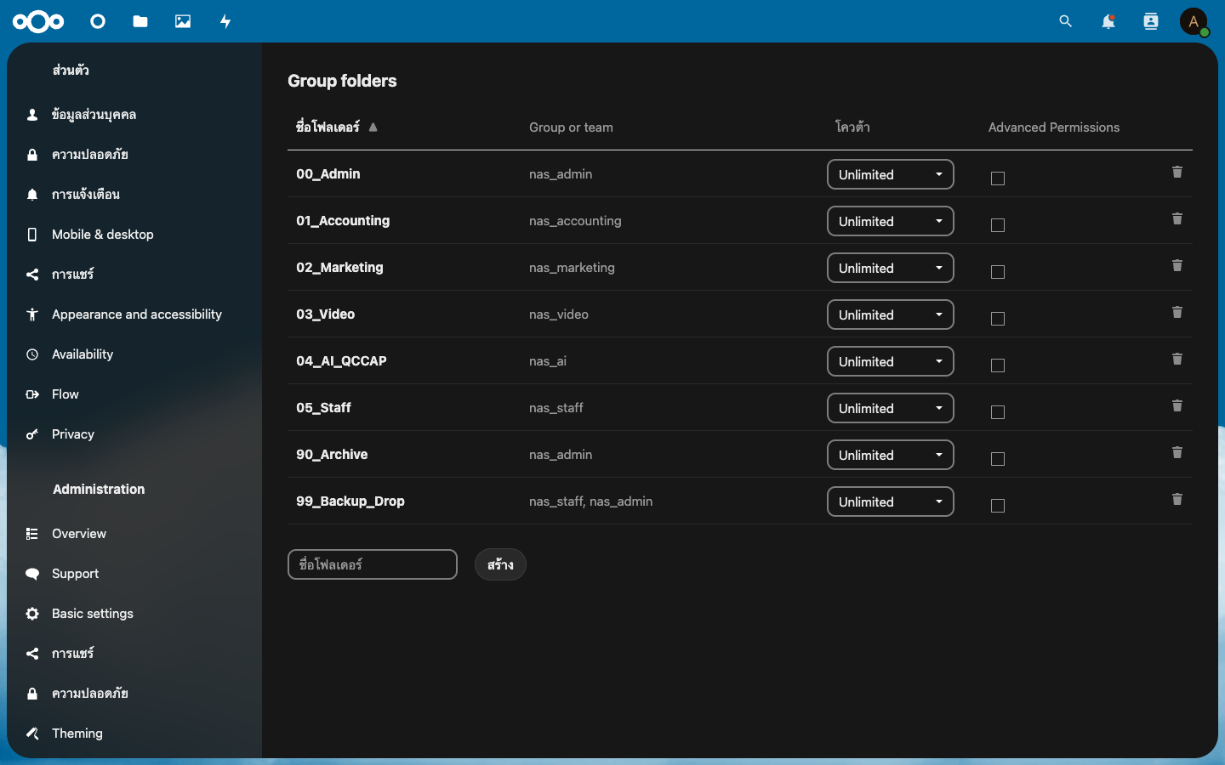Open the search magnifier icon
This screenshot has width=1225, height=765.
tap(1065, 21)
